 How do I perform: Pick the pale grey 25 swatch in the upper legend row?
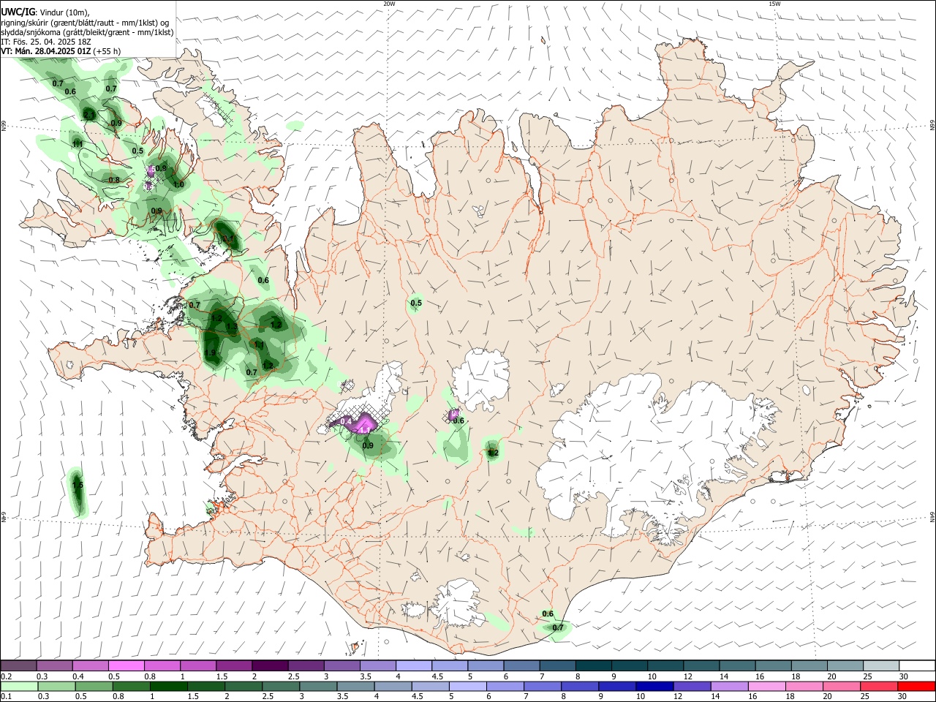tap(881, 666)
